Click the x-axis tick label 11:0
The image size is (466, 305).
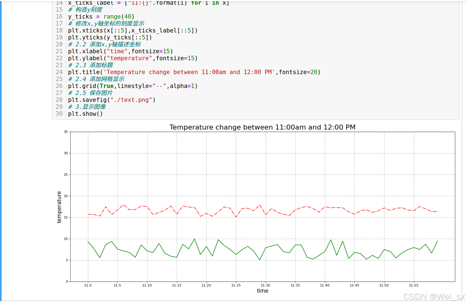click(88, 285)
